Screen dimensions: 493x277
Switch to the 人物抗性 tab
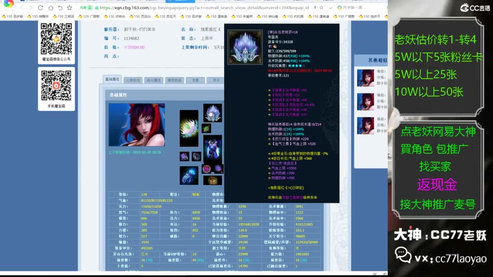click(x=132, y=80)
